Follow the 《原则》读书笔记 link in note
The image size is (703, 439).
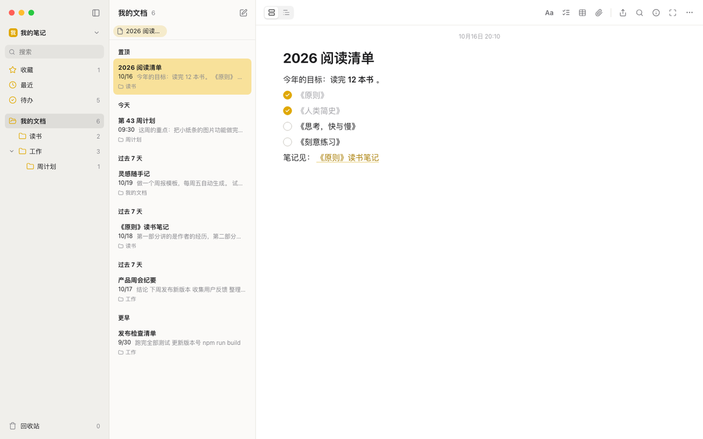348,158
